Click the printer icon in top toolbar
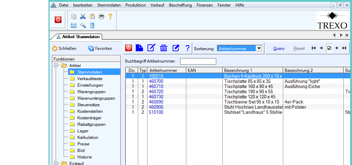The width and height of the screenshot is (352, 165). click(x=101, y=16)
